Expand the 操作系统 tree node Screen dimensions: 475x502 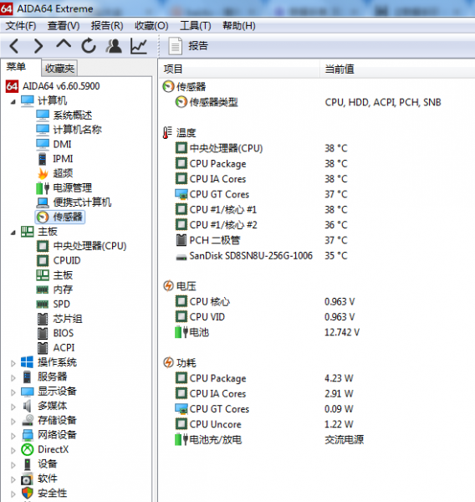pyautogui.click(x=13, y=363)
